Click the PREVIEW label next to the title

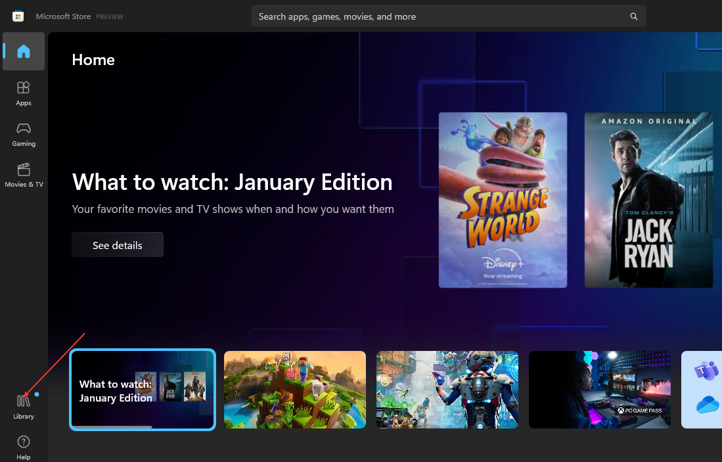[110, 17]
